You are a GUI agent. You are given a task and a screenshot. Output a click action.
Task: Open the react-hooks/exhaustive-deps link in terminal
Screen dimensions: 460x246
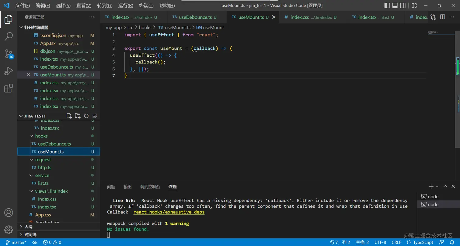169,212
